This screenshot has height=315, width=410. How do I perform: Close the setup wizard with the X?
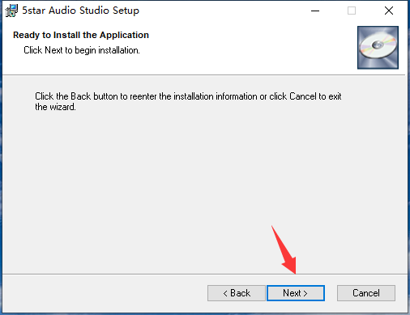[389, 11]
